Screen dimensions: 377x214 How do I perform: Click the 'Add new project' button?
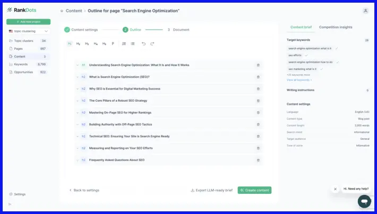[28, 22]
